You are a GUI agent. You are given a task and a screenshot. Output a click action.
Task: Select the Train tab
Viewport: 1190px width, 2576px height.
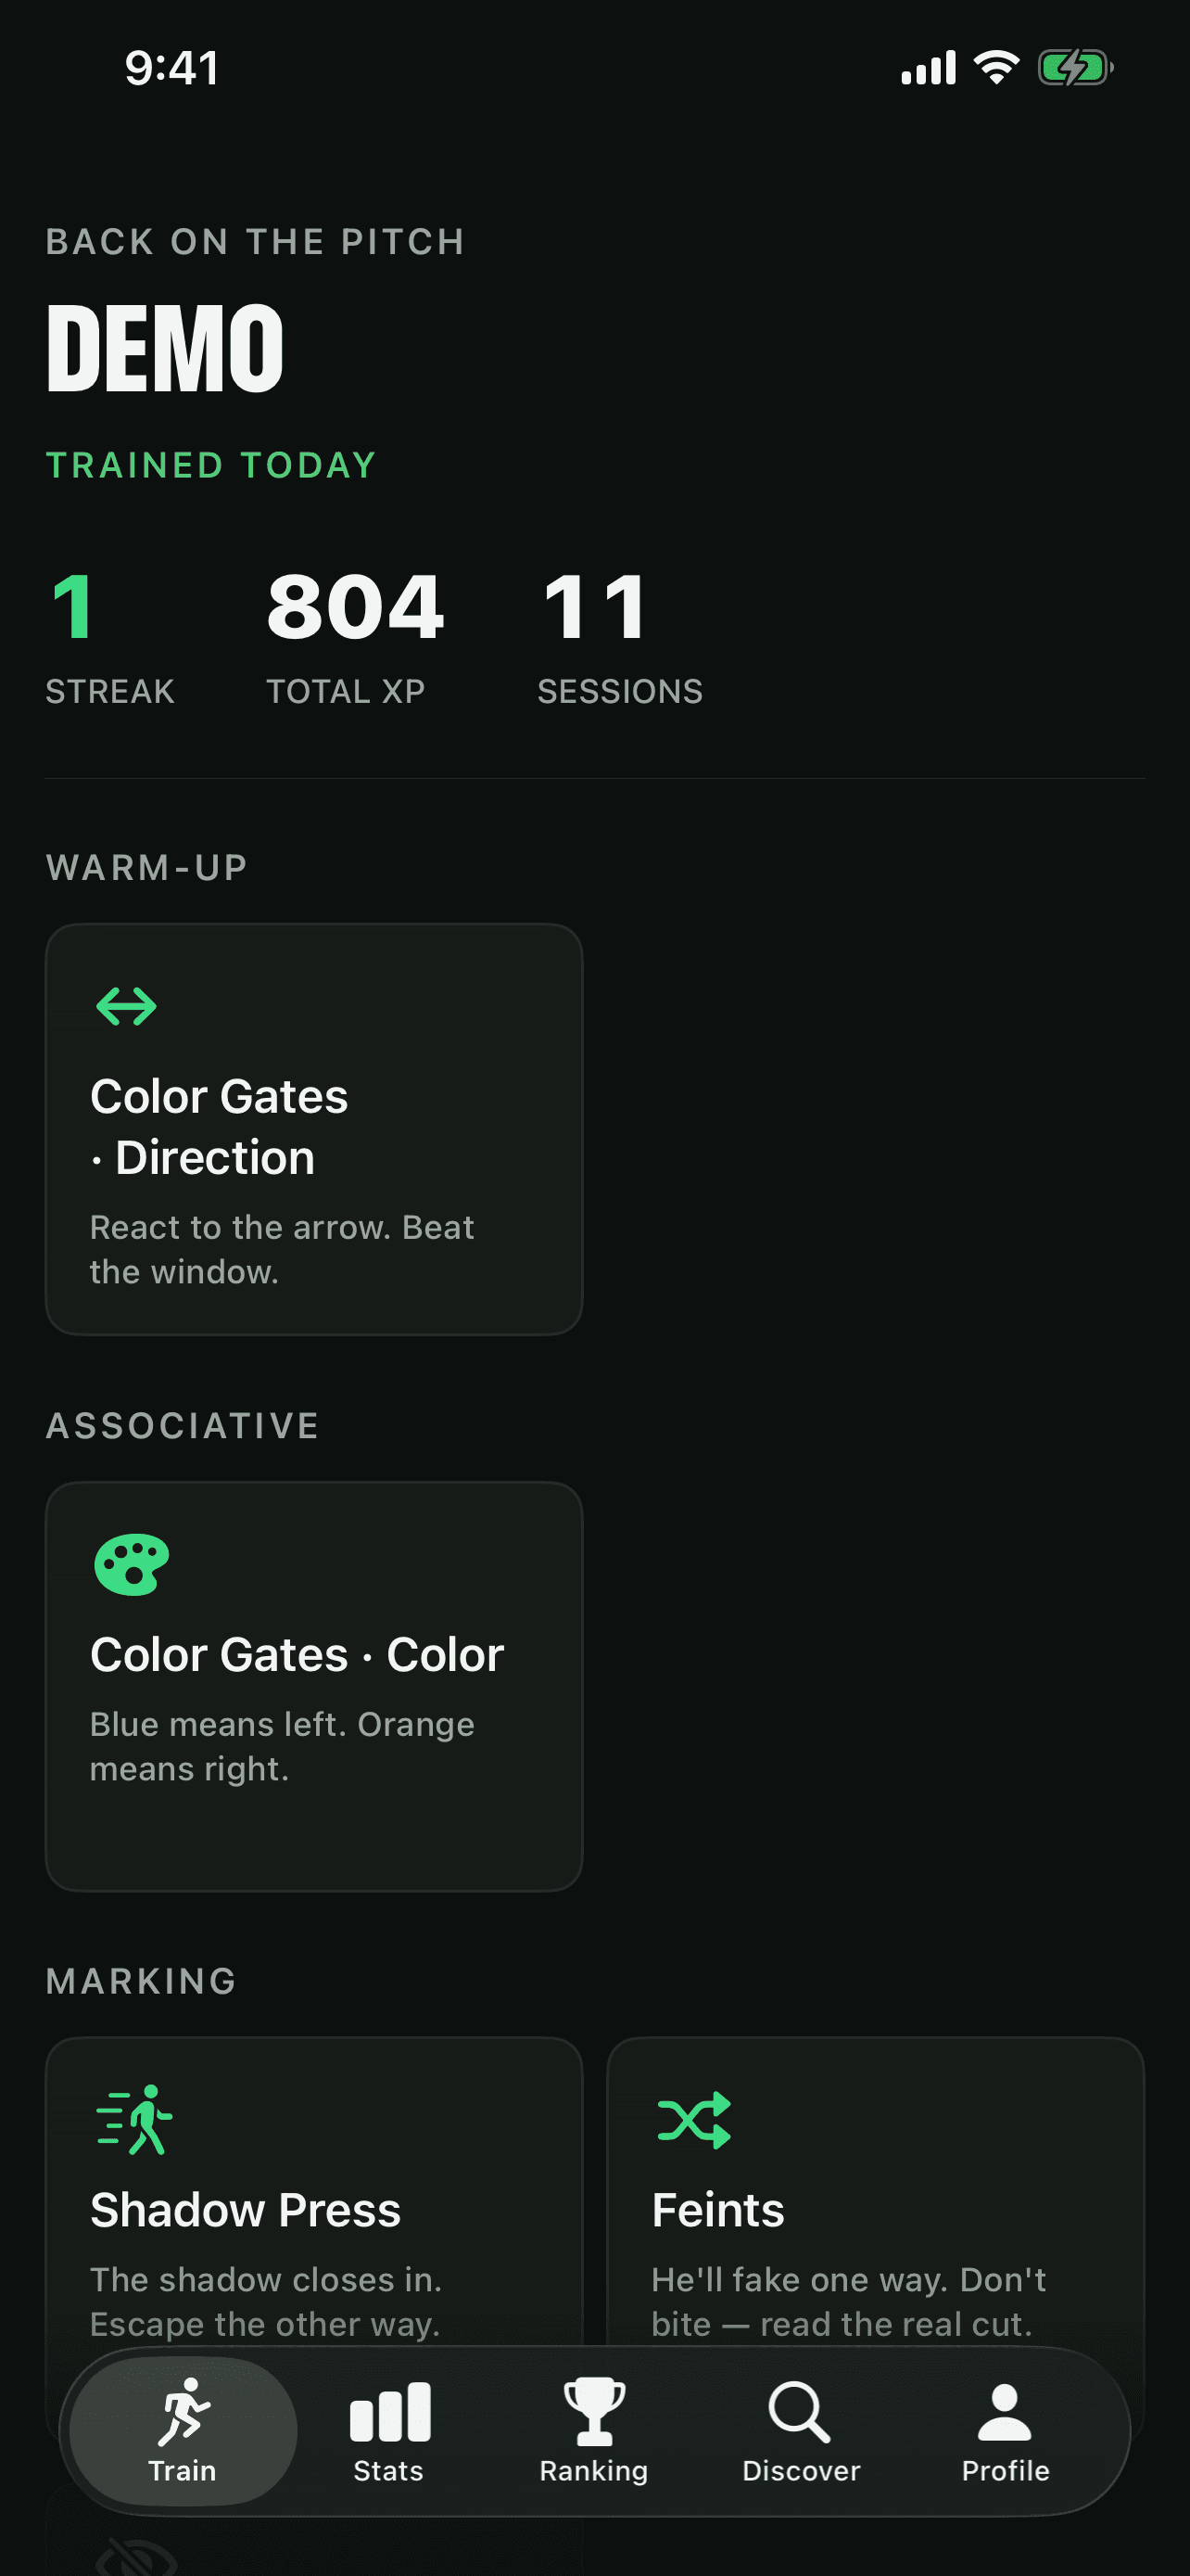(x=183, y=2431)
